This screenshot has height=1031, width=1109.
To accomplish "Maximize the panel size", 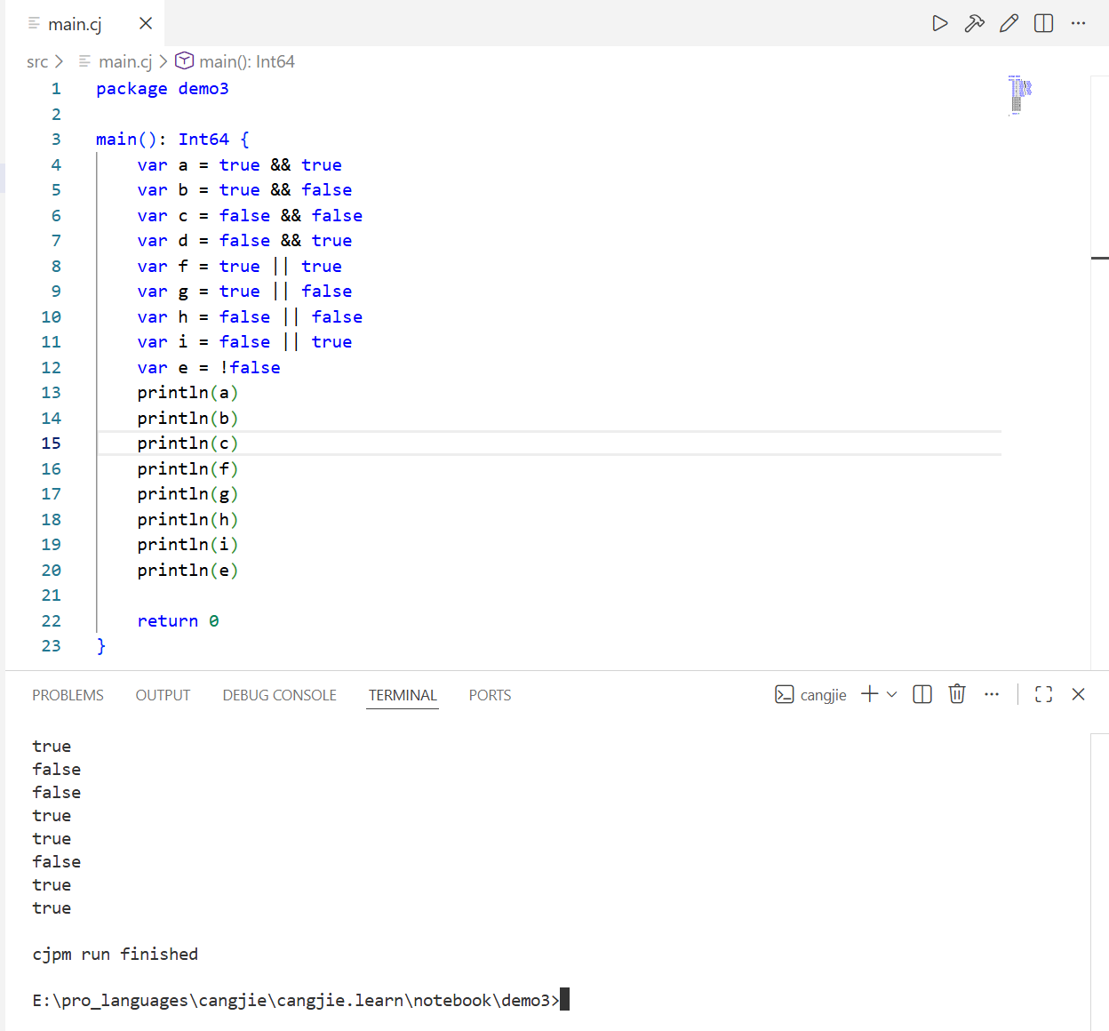I will [x=1044, y=694].
